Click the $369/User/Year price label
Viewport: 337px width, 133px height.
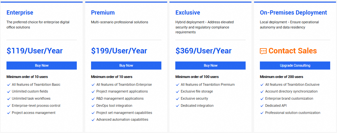click(203, 51)
